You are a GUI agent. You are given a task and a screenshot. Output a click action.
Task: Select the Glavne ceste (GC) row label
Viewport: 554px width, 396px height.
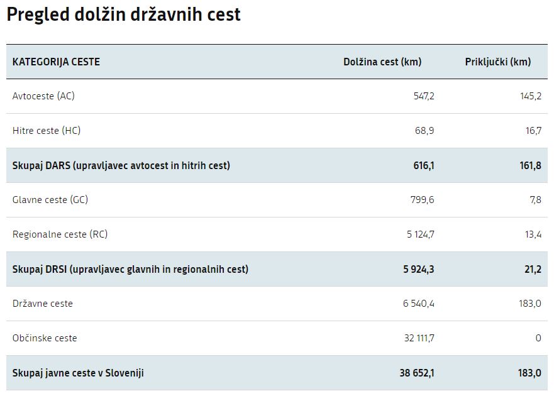click(50, 200)
